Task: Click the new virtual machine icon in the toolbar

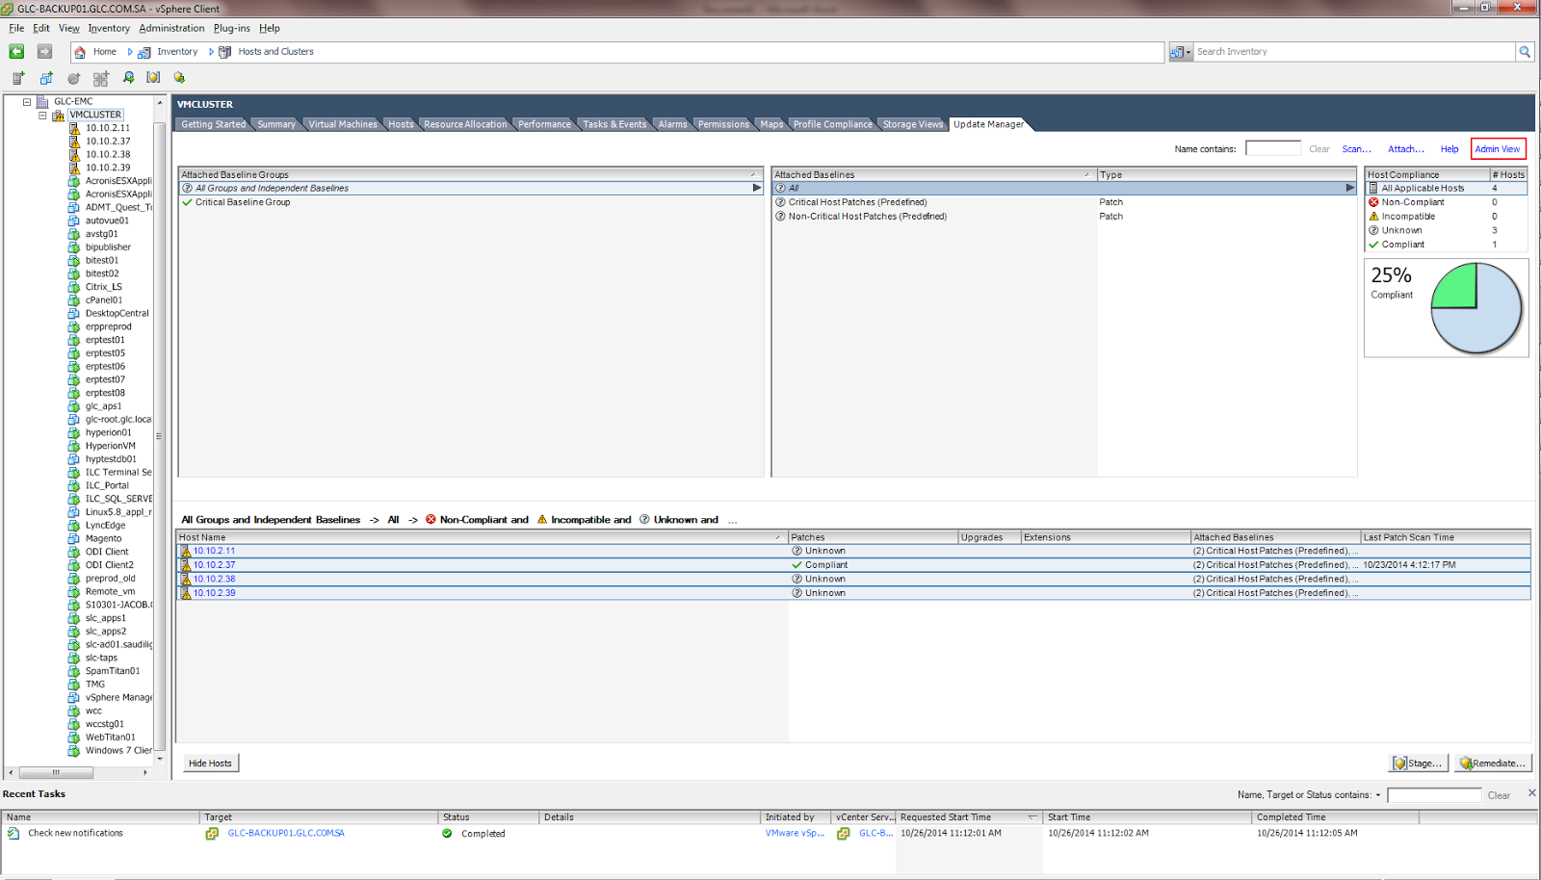Action: 17,78
